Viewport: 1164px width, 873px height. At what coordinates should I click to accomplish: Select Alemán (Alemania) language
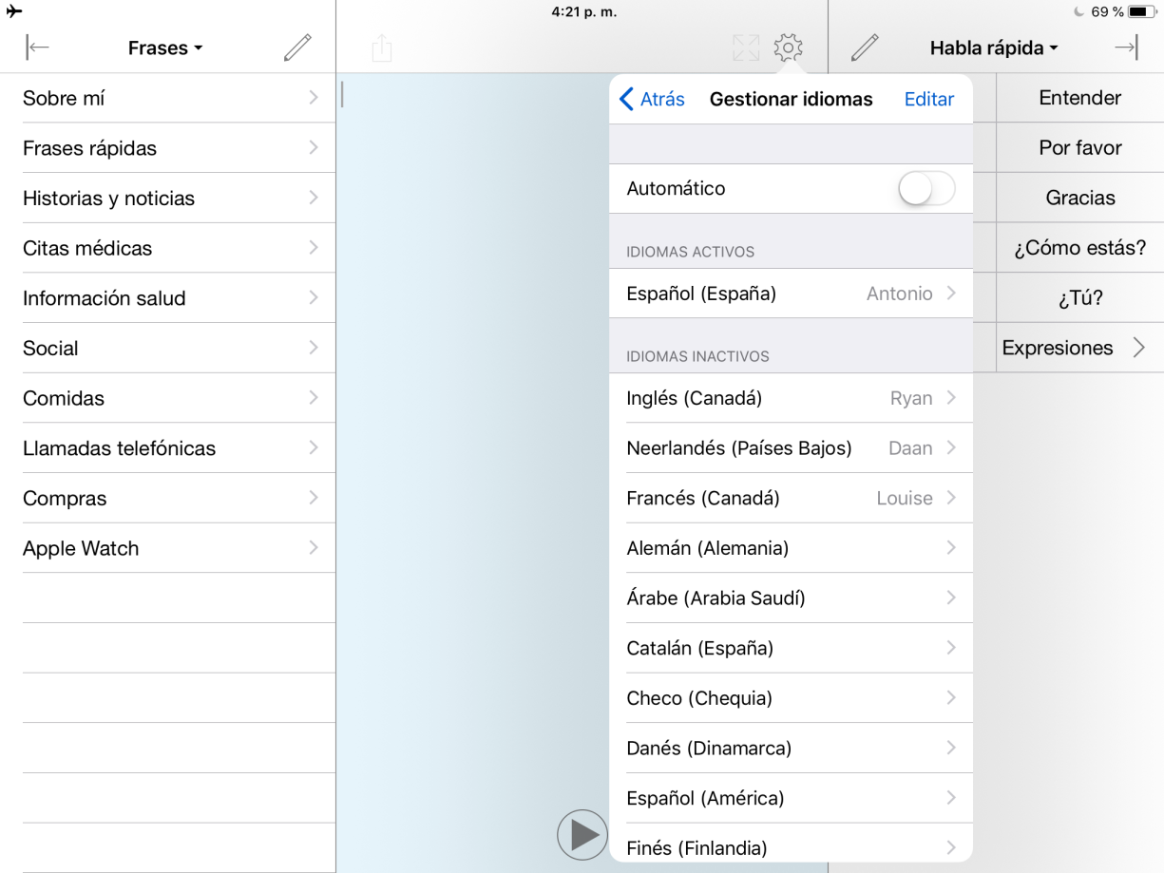[x=791, y=548]
